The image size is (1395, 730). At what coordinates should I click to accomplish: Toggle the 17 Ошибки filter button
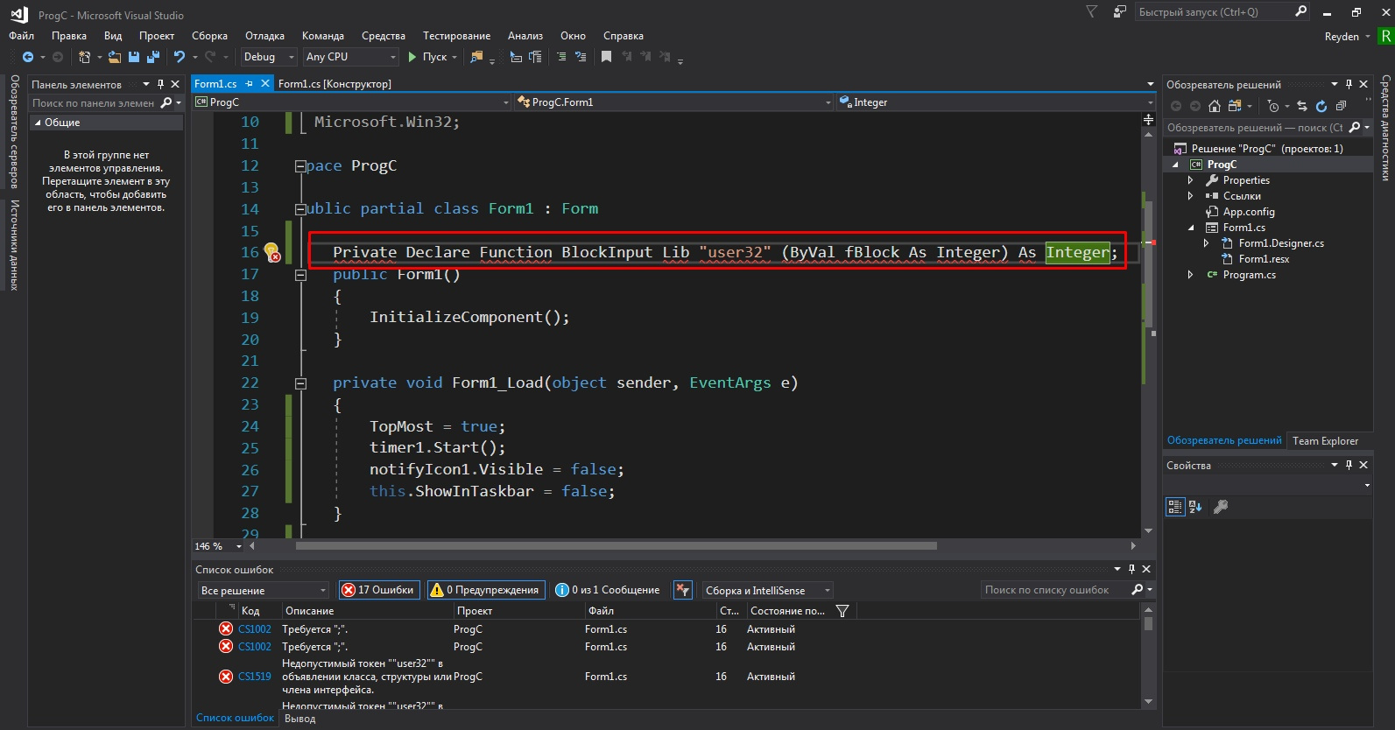tap(379, 590)
